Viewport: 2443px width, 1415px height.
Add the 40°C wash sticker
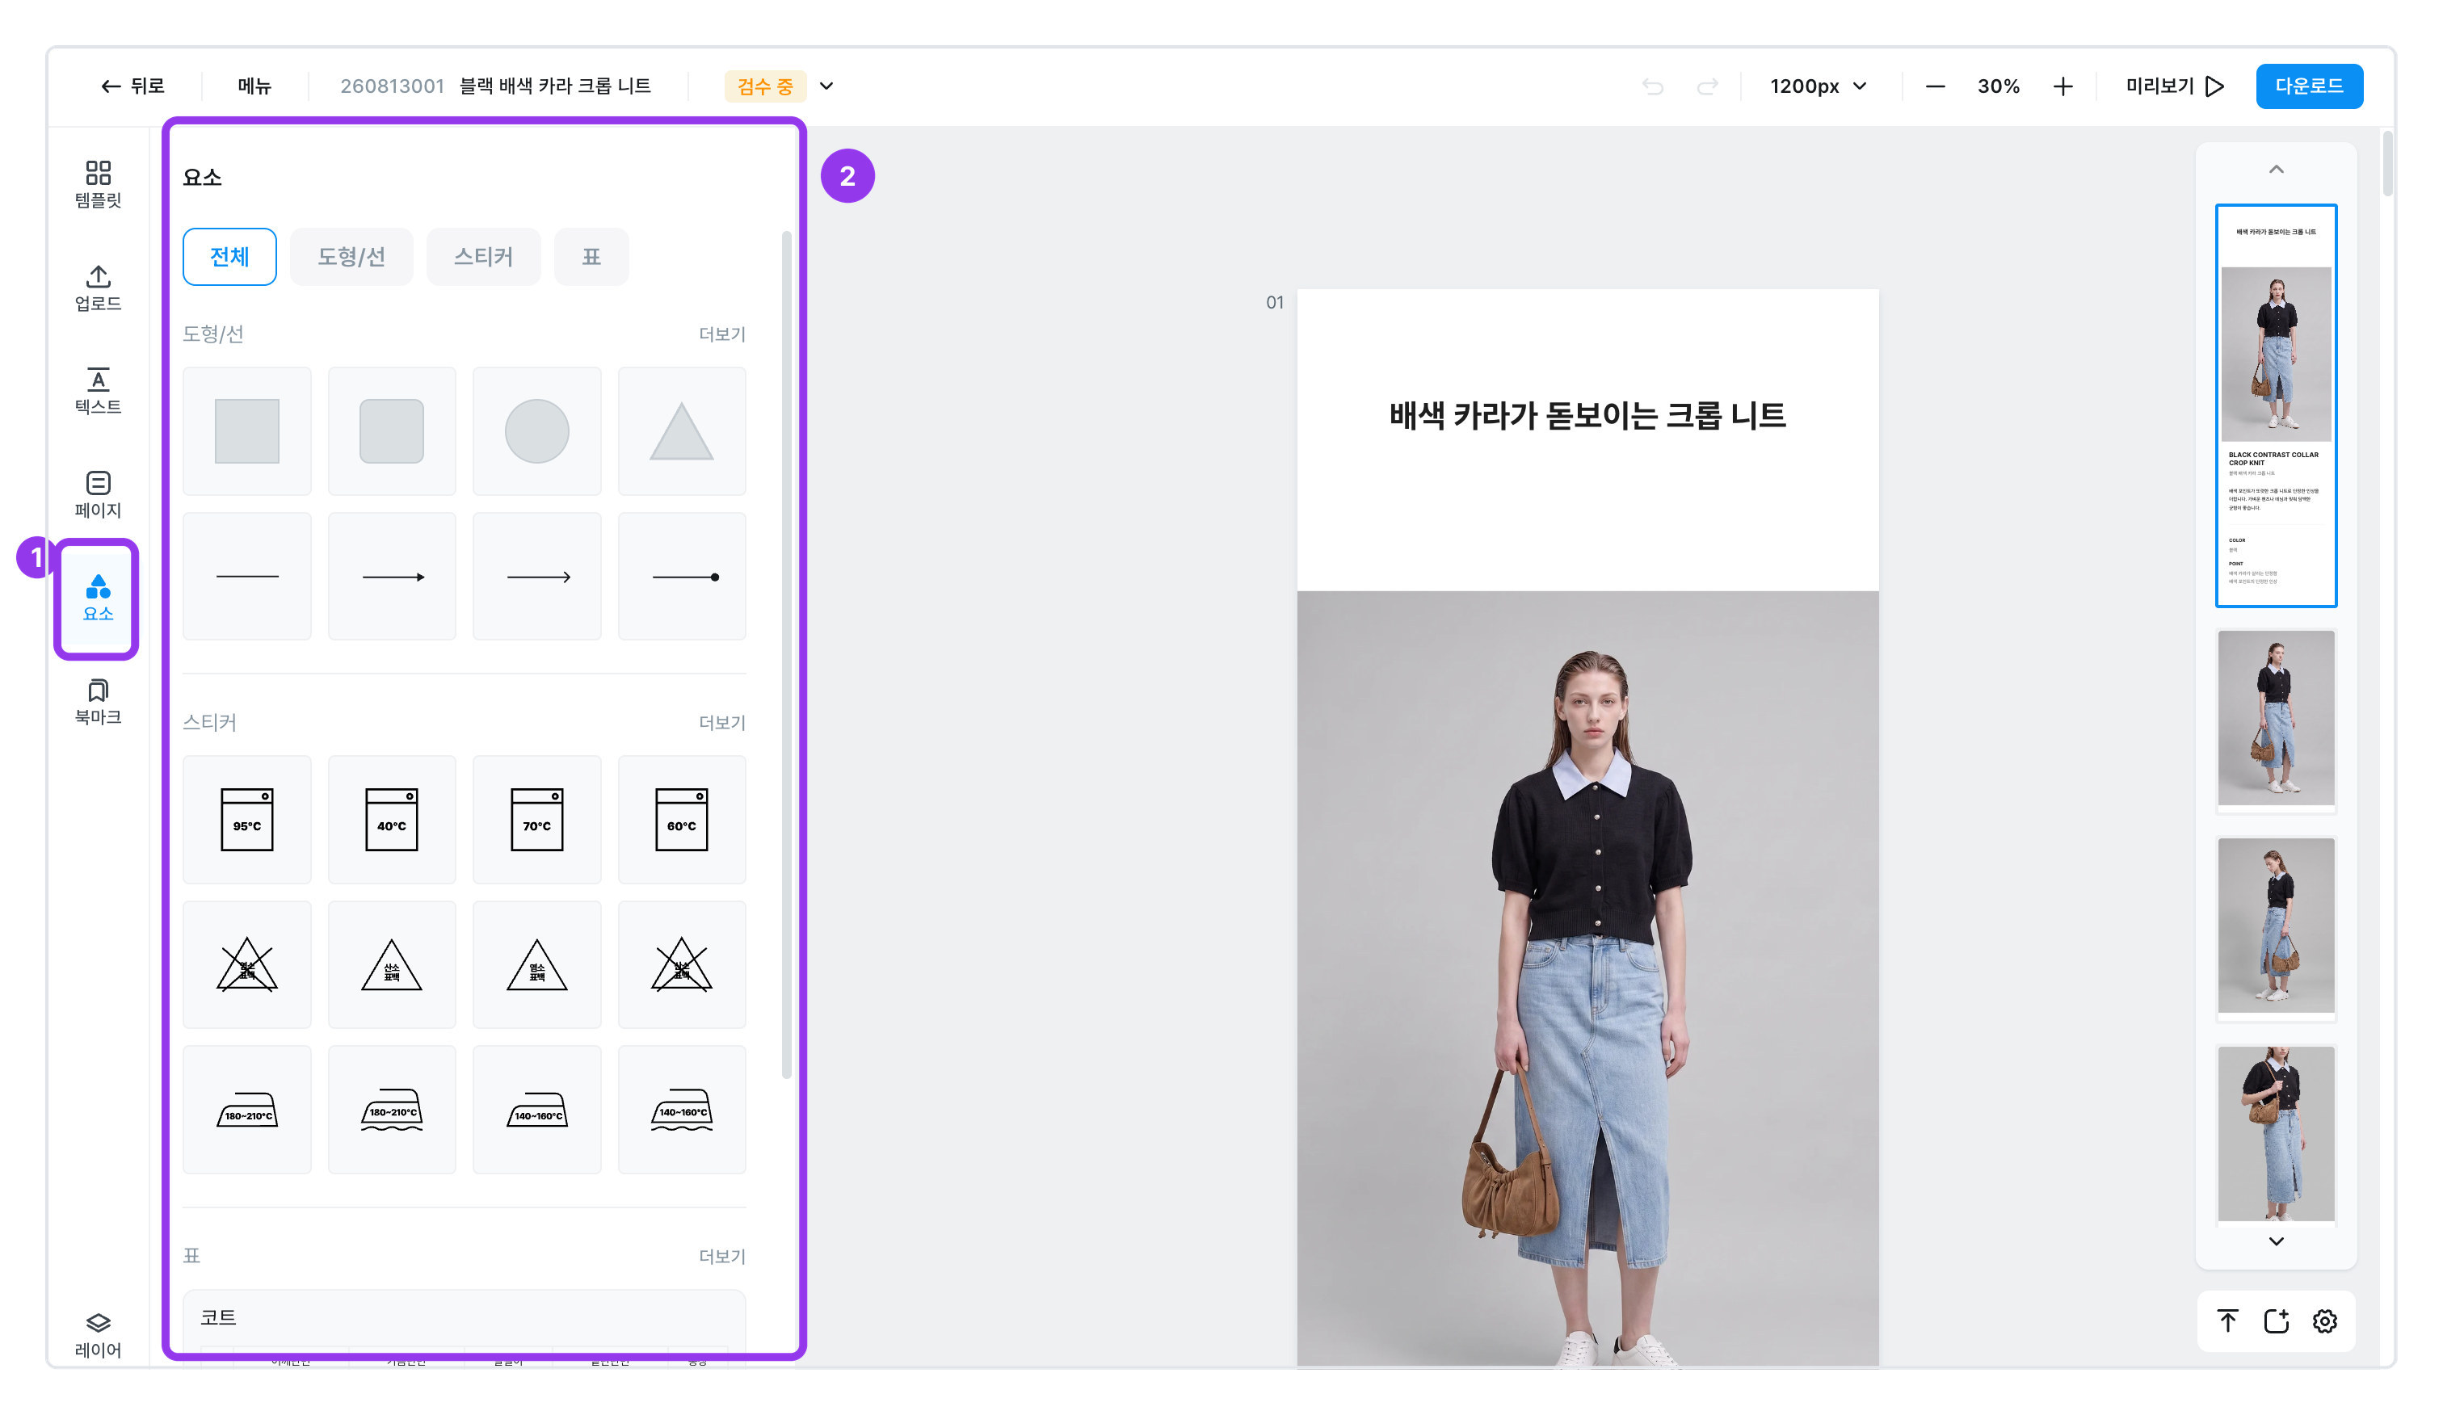(392, 819)
